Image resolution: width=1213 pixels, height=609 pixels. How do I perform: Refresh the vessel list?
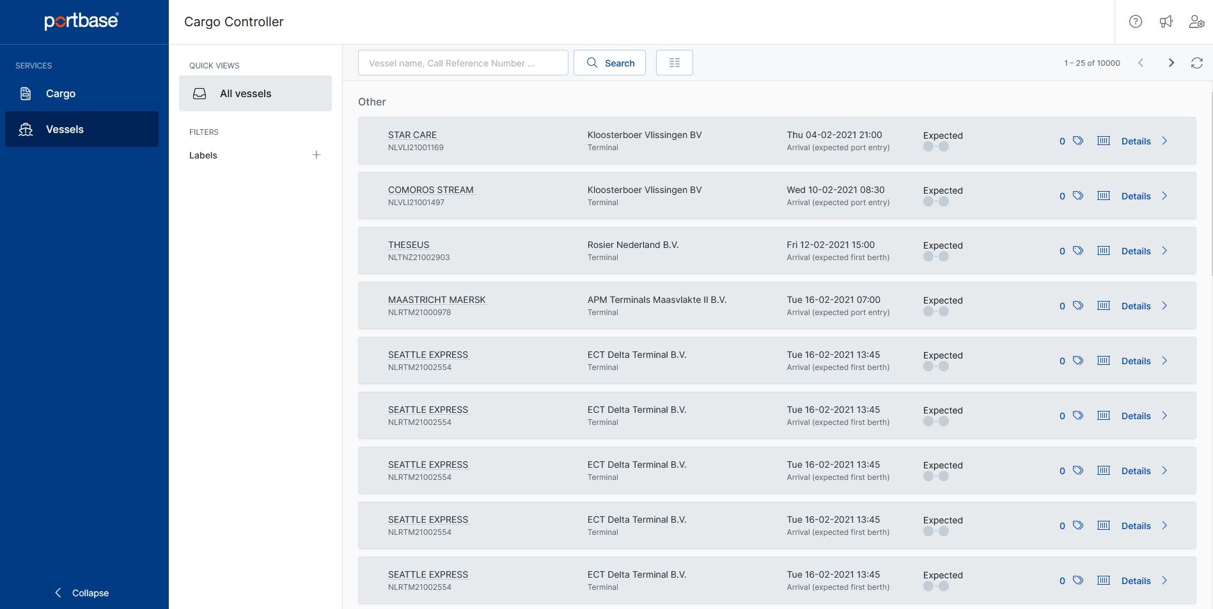click(x=1197, y=62)
